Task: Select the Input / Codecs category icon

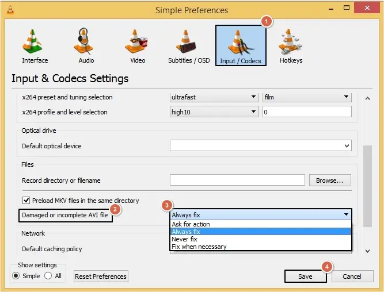Action: [x=241, y=46]
